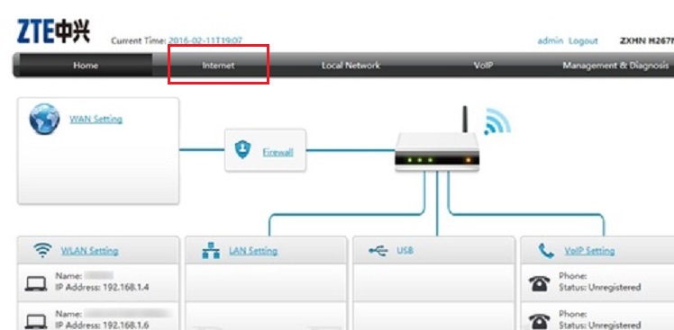The image size is (674, 330).
Task: Click second telephone icon in VoIP panel
Action: coord(539,321)
